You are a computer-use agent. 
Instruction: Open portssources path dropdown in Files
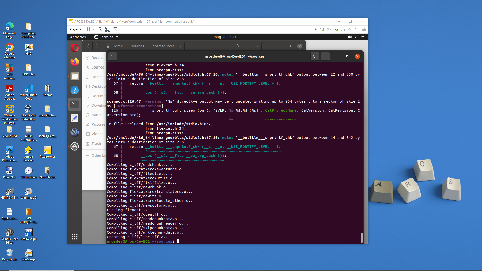(x=180, y=46)
